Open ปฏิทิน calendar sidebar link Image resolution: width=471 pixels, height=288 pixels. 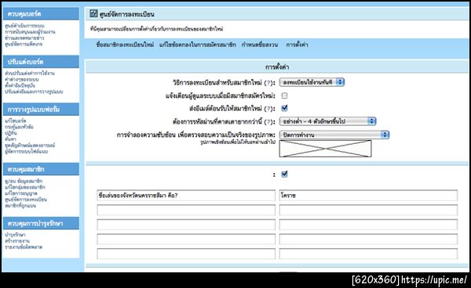point(11,133)
